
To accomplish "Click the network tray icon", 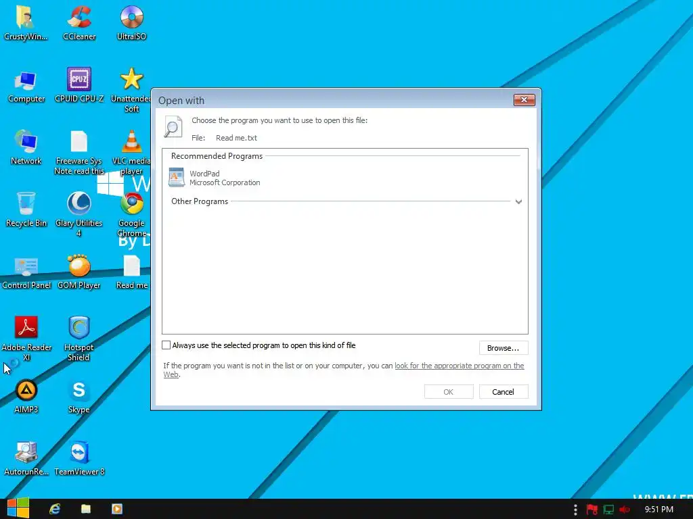I will pyautogui.click(x=608, y=510).
